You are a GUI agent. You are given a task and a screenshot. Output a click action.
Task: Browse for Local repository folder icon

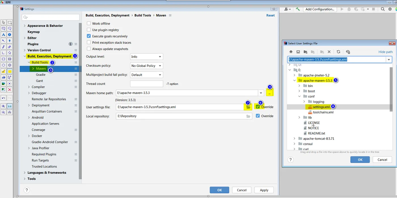pos(248,116)
